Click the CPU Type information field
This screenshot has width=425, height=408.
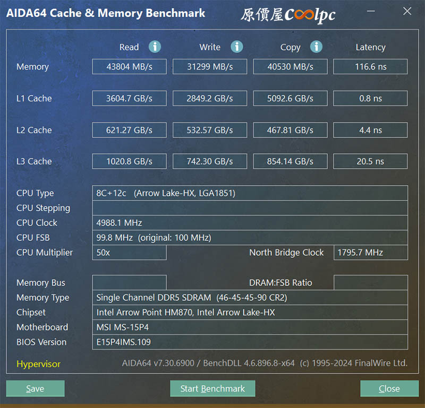250,193
